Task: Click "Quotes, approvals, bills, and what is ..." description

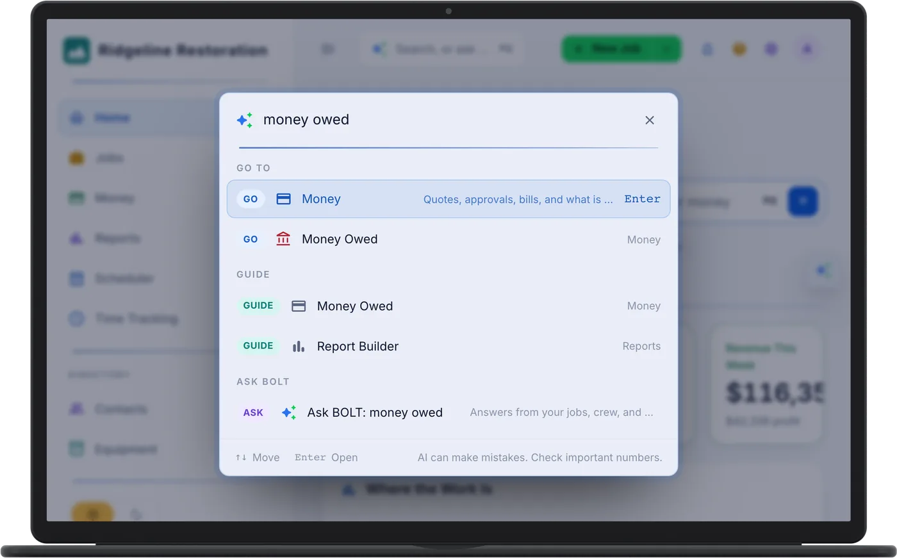Action: click(x=518, y=200)
